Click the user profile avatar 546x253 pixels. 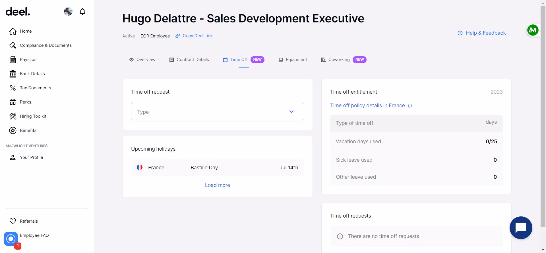[68, 12]
